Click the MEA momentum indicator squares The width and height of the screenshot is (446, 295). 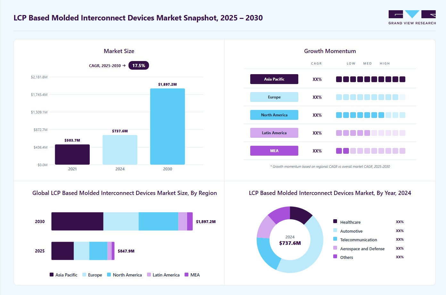click(371, 151)
